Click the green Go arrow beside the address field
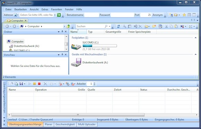201x129 pixels. point(59,15)
